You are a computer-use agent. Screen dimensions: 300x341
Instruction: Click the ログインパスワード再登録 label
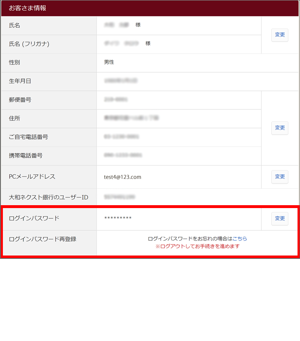43,239
